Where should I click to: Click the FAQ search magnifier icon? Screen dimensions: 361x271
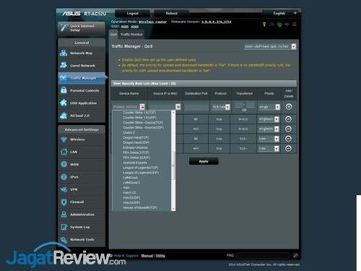[x=295, y=256]
